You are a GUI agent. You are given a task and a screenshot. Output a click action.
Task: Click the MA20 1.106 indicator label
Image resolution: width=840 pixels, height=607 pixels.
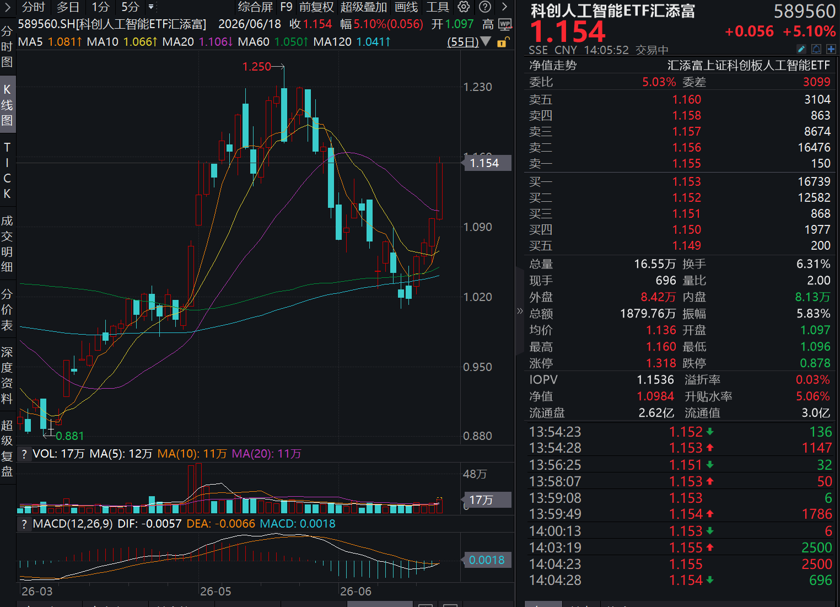(197, 41)
